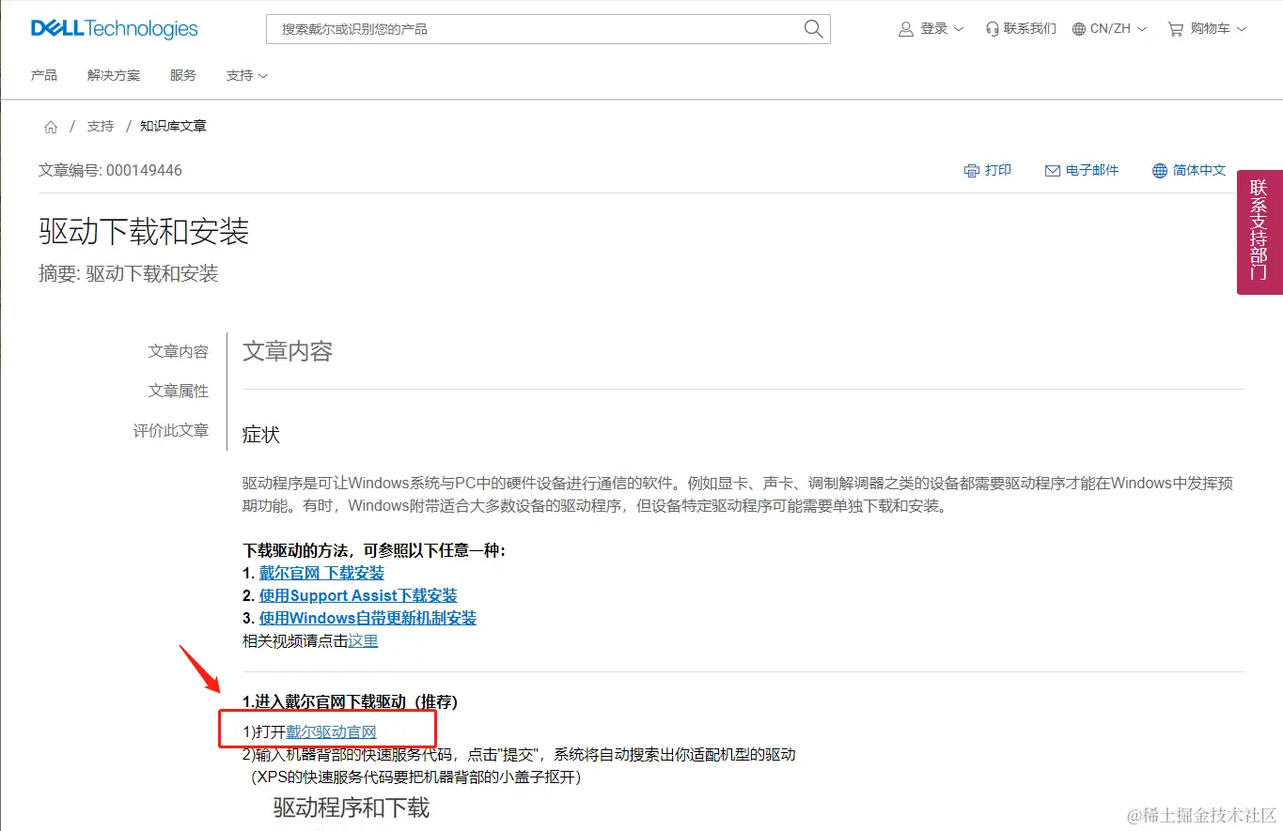This screenshot has height=831, width=1283.
Task: Click the search magnifier icon
Action: (x=813, y=29)
